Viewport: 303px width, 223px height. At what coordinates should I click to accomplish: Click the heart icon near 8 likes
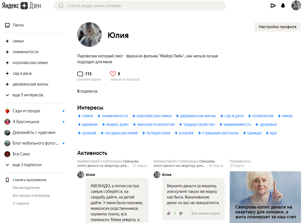113,74
